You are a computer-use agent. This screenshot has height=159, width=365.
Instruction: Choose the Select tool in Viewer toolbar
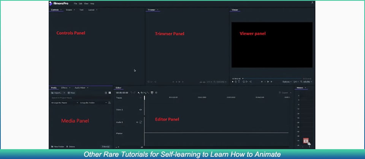[233, 82]
